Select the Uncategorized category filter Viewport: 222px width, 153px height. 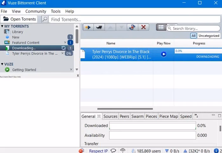[209, 36]
